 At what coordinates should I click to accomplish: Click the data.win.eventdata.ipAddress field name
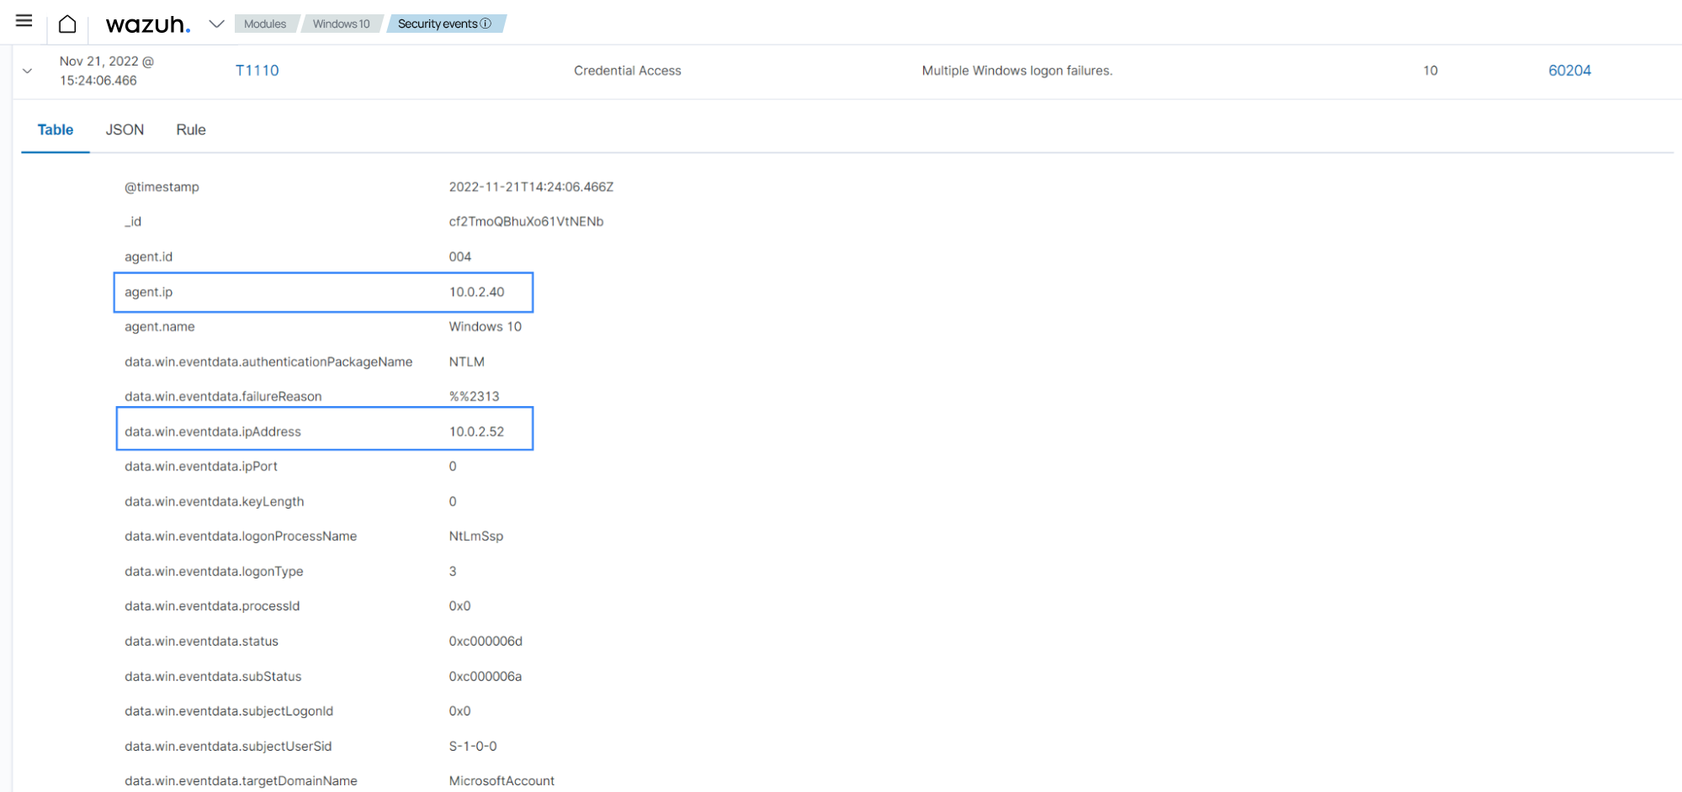213,431
